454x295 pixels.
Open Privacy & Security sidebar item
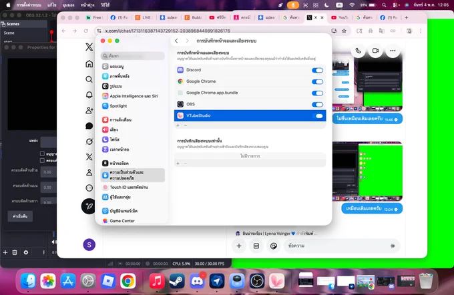tap(133, 175)
